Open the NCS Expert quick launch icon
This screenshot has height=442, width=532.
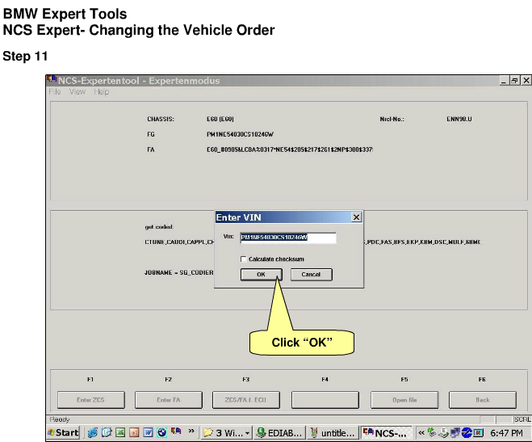[176, 431]
